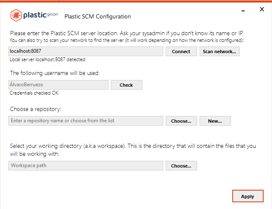The image size is (272, 209).
Task: Click the server location field showing localhost:8087
Action: pos(85,51)
